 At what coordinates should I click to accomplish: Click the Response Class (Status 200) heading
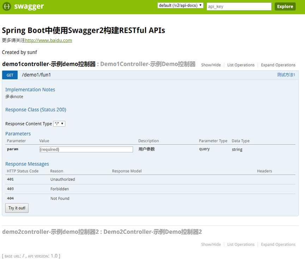(x=36, y=110)
